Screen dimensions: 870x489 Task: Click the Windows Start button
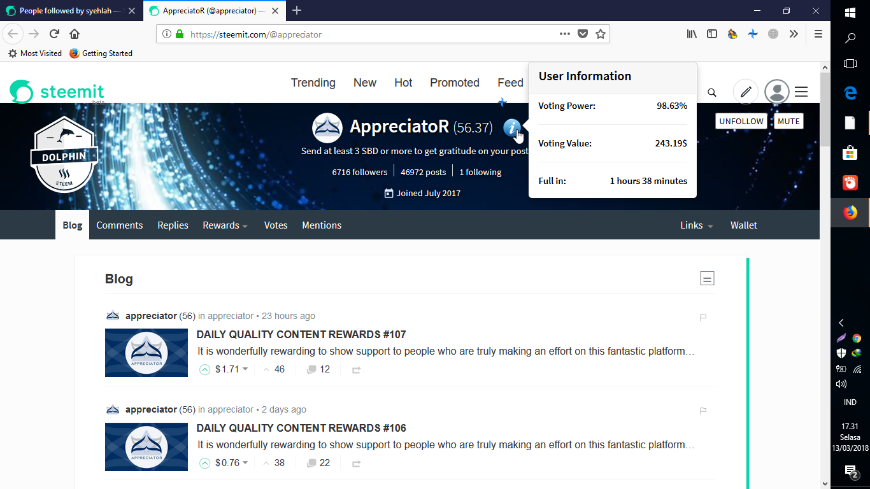tap(850, 12)
